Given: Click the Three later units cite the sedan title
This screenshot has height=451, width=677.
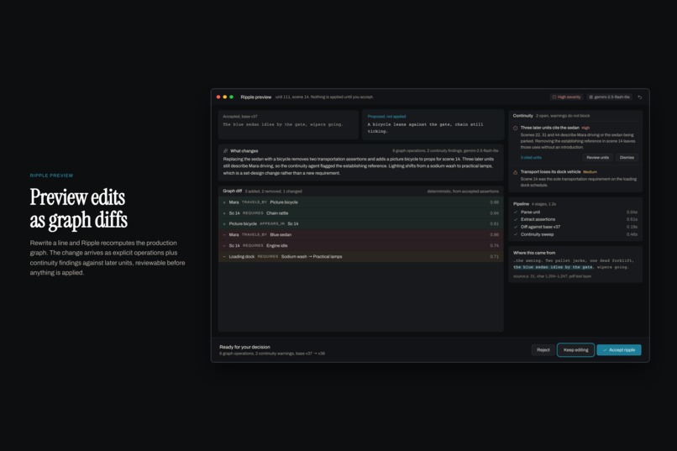Looking at the screenshot, I should 549,128.
